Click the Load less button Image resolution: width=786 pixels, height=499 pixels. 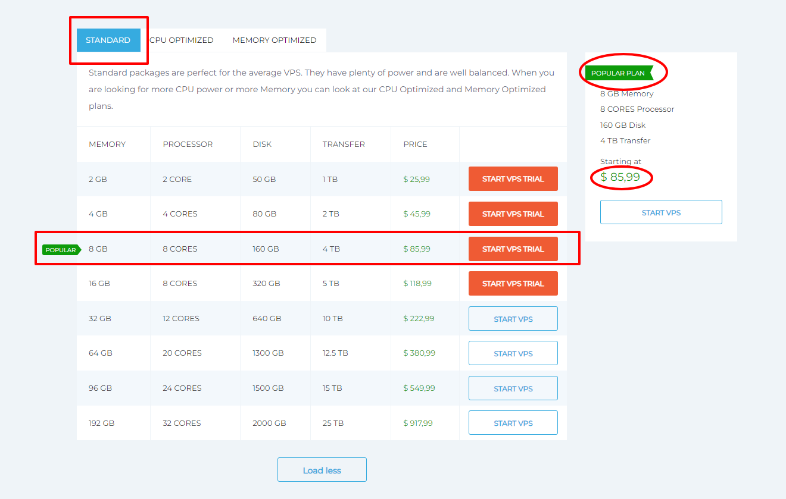coord(322,470)
